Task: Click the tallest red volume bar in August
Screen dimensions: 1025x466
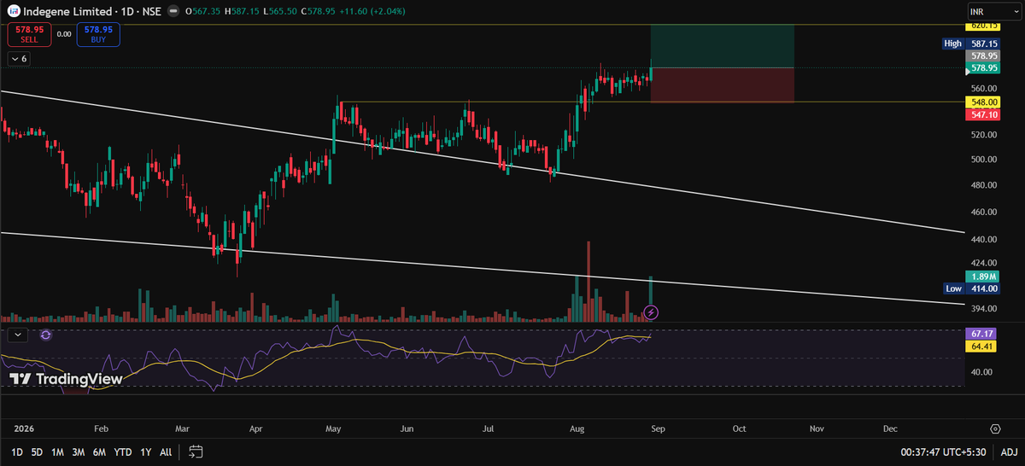Action: pyautogui.click(x=589, y=282)
